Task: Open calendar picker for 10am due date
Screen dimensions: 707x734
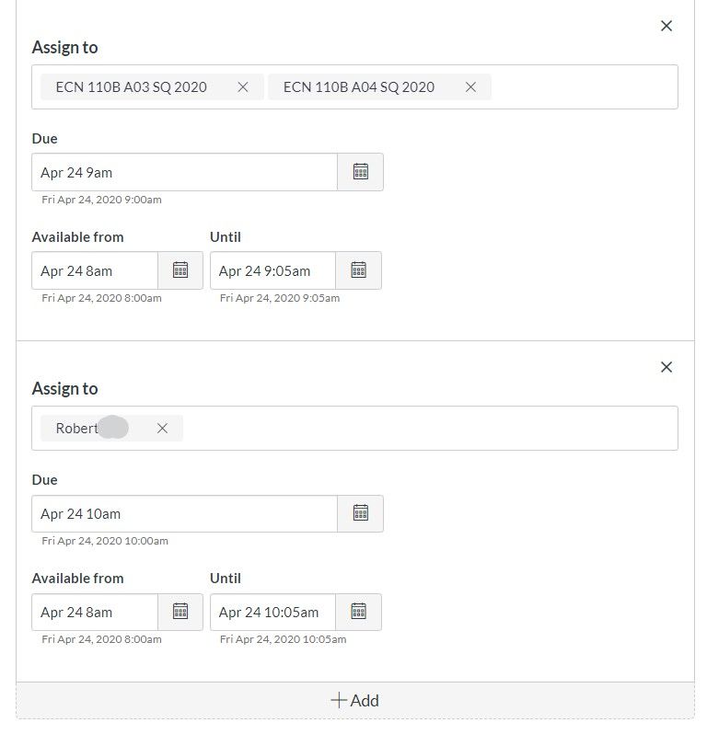Action: pos(361,513)
